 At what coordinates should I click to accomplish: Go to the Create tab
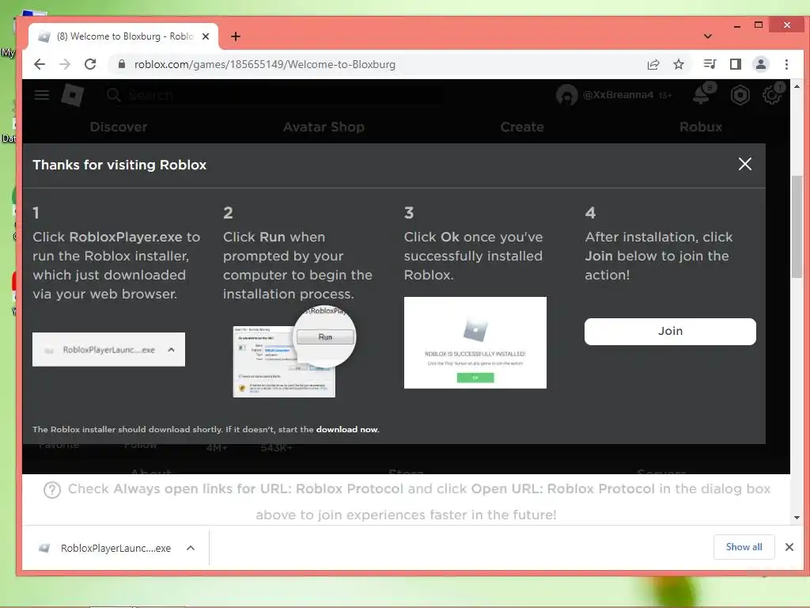pyautogui.click(x=522, y=127)
